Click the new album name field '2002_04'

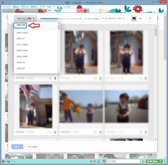point(21,25)
